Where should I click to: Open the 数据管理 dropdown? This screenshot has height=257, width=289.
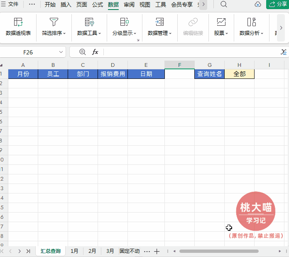tap(159, 27)
